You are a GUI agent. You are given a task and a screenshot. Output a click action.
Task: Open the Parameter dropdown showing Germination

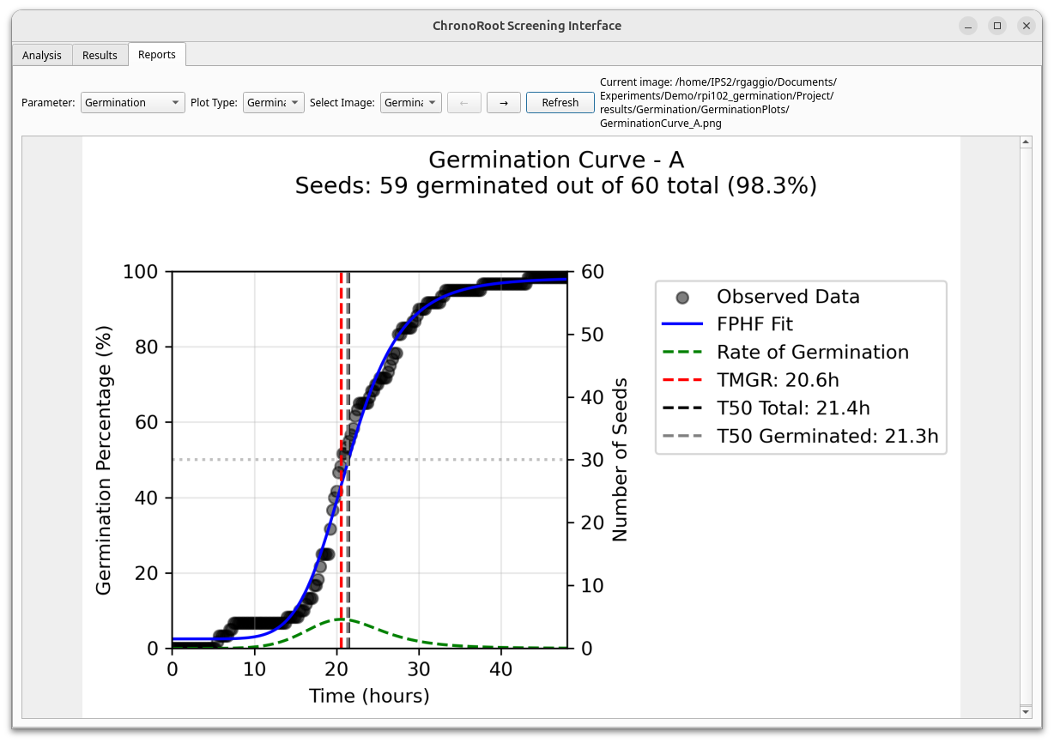click(131, 102)
